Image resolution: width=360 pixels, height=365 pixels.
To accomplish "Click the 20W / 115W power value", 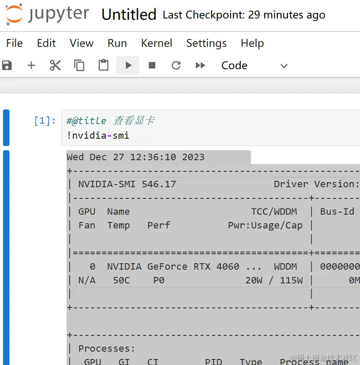I will 274,280.
